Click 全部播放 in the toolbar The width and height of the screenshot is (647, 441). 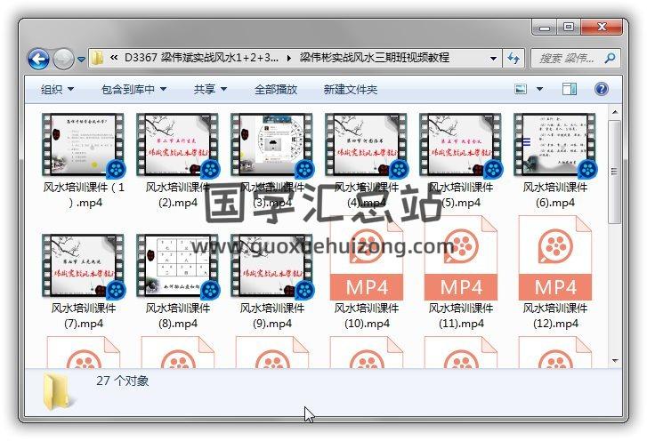click(x=277, y=90)
